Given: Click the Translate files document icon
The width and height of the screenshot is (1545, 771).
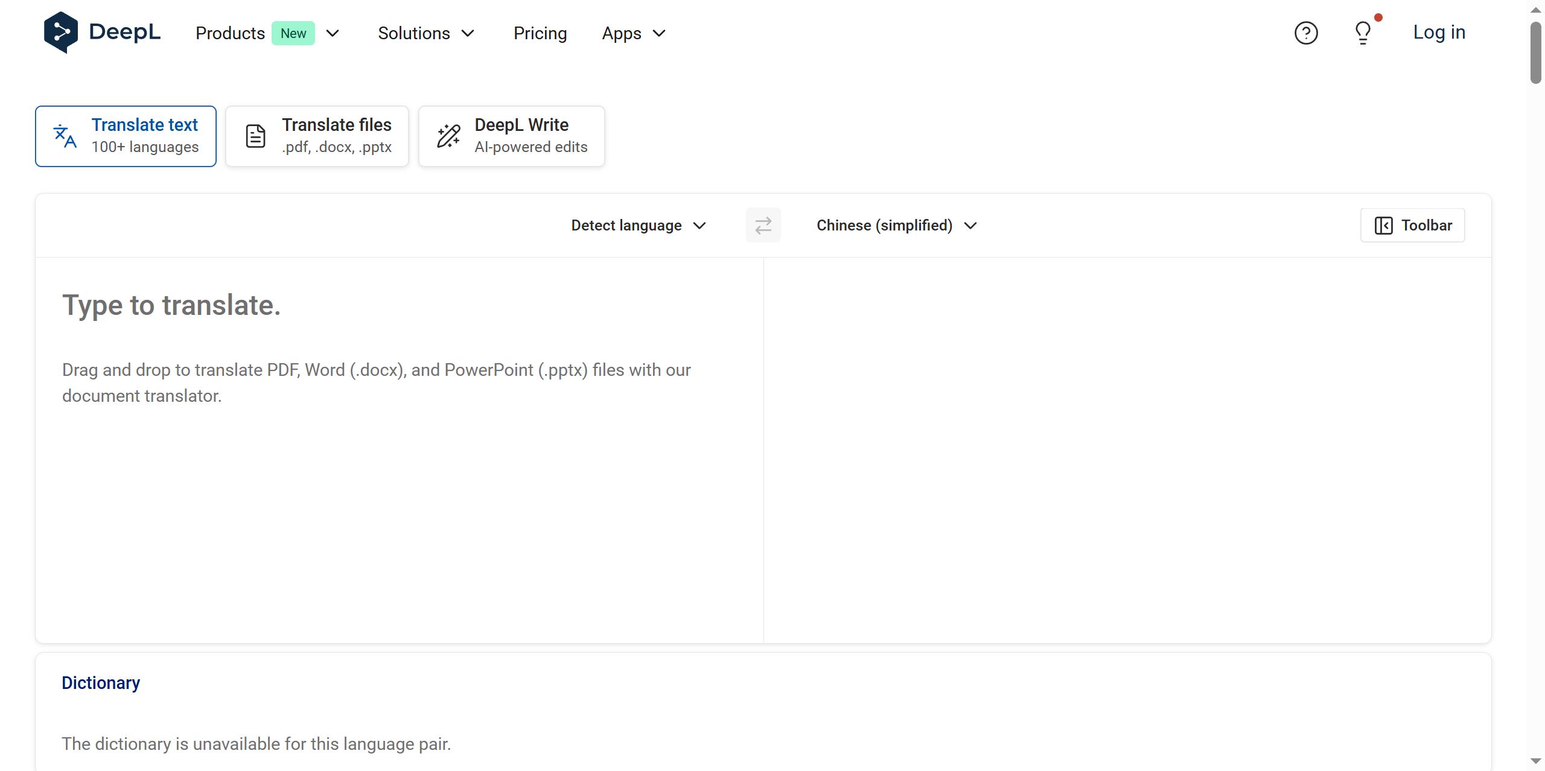Looking at the screenshot, I should (255, 136).
